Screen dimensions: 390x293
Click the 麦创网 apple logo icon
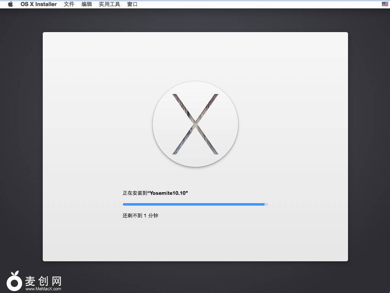(15, 282)
